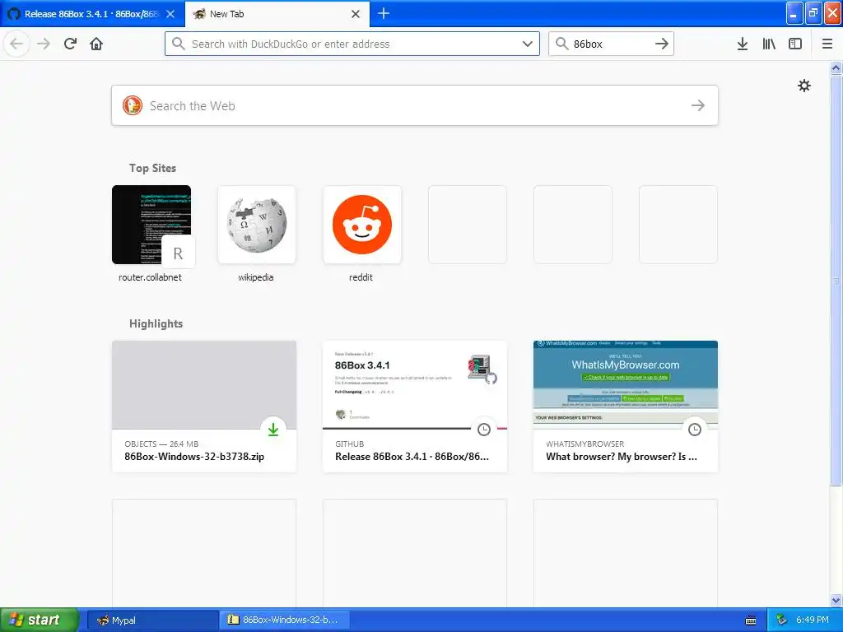Viewport: 843px width, 632px height.
Task: Toggle the sidebar view icon
Action: (795, 44)
